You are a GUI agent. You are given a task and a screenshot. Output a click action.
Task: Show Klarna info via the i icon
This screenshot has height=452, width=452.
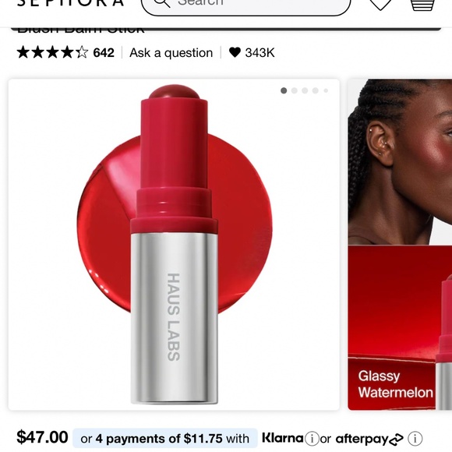[x=311, y=439]
